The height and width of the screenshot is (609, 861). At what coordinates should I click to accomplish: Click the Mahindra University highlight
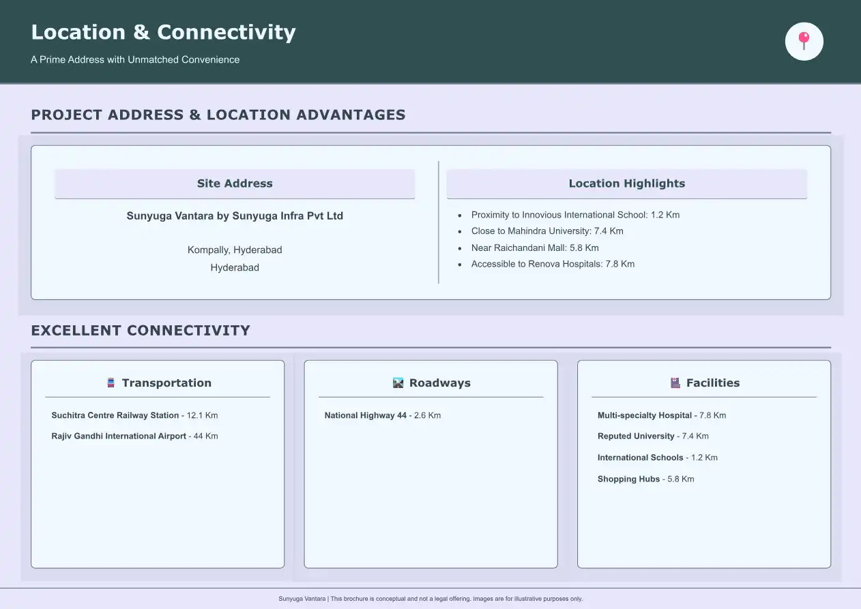coord(546,231)
